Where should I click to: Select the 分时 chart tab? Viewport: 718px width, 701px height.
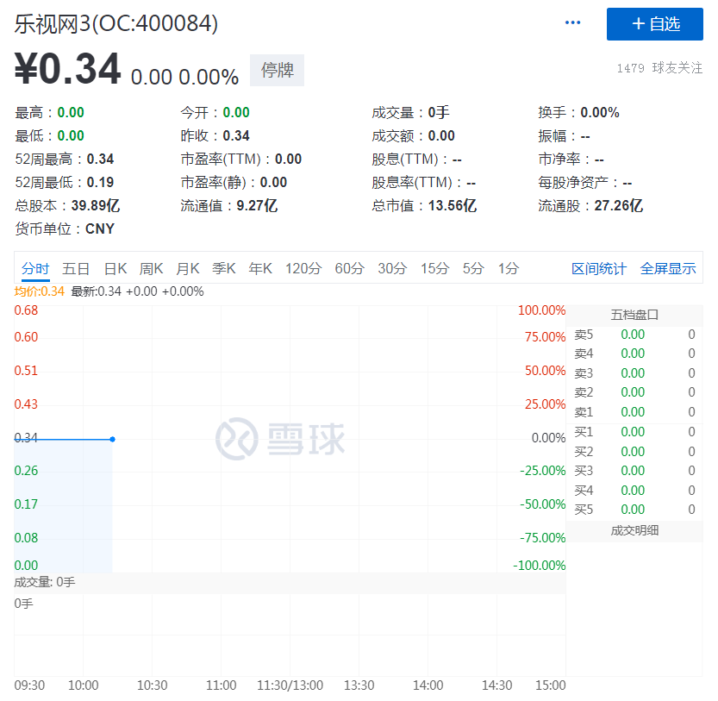coord(35,268)
